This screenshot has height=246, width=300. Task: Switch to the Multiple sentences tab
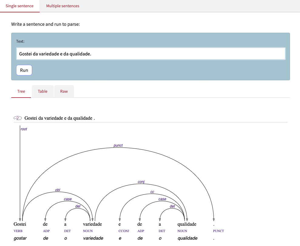62,6
